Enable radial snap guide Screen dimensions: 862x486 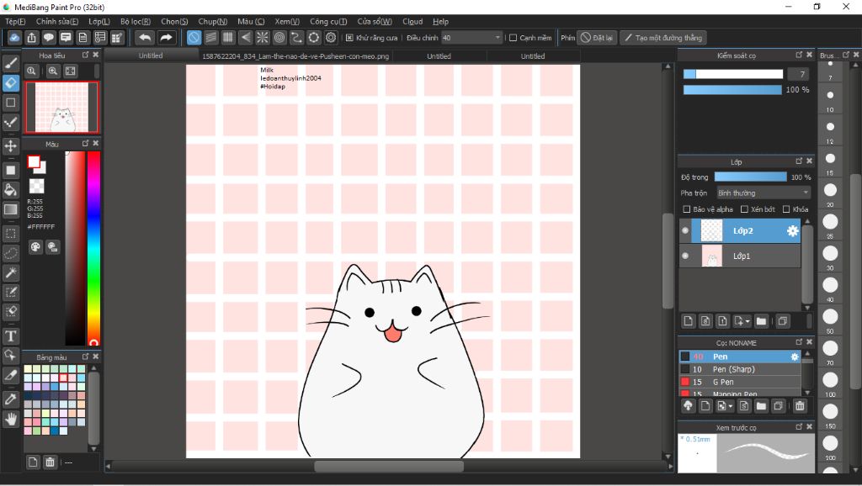click(x=263, y=37)
